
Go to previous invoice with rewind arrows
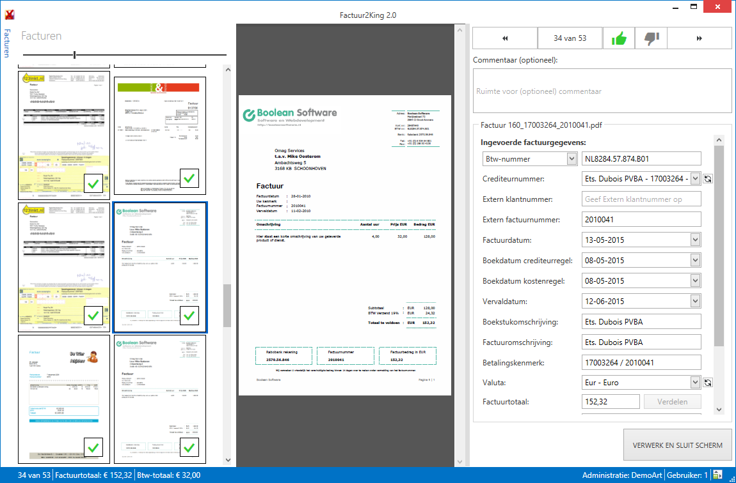504,38
